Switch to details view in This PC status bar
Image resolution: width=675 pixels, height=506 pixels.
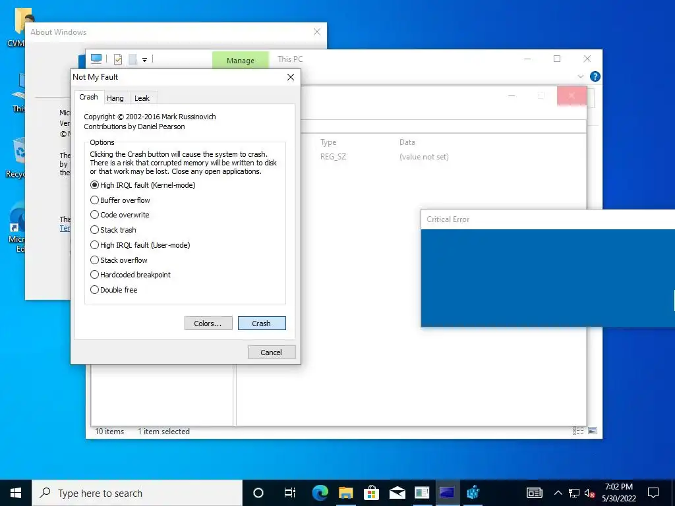[577, 431]
